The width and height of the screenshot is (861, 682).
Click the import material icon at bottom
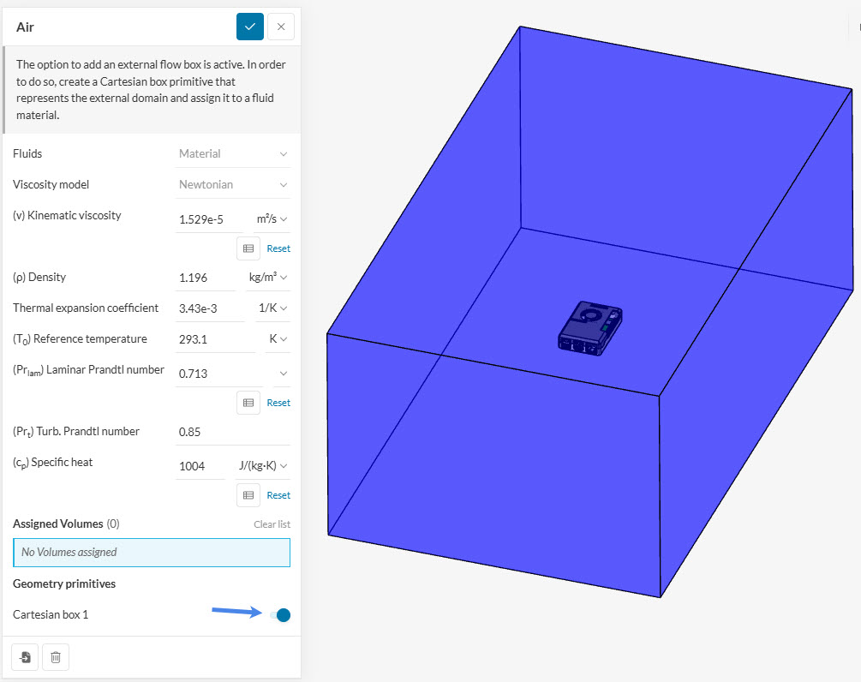(x=26, y=657)
